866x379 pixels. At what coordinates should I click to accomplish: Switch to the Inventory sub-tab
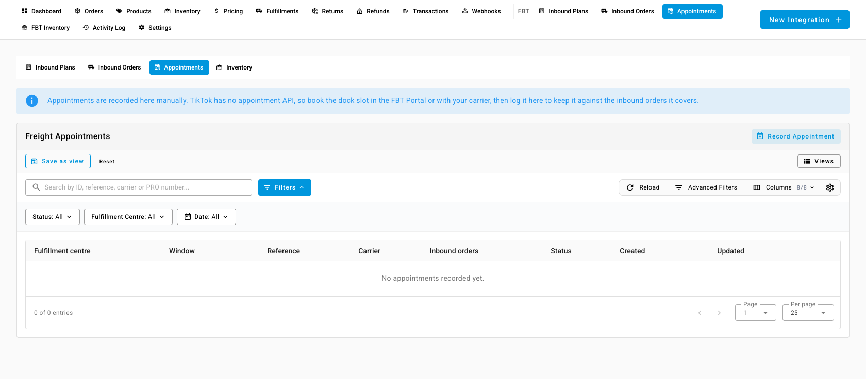point(234,67)
